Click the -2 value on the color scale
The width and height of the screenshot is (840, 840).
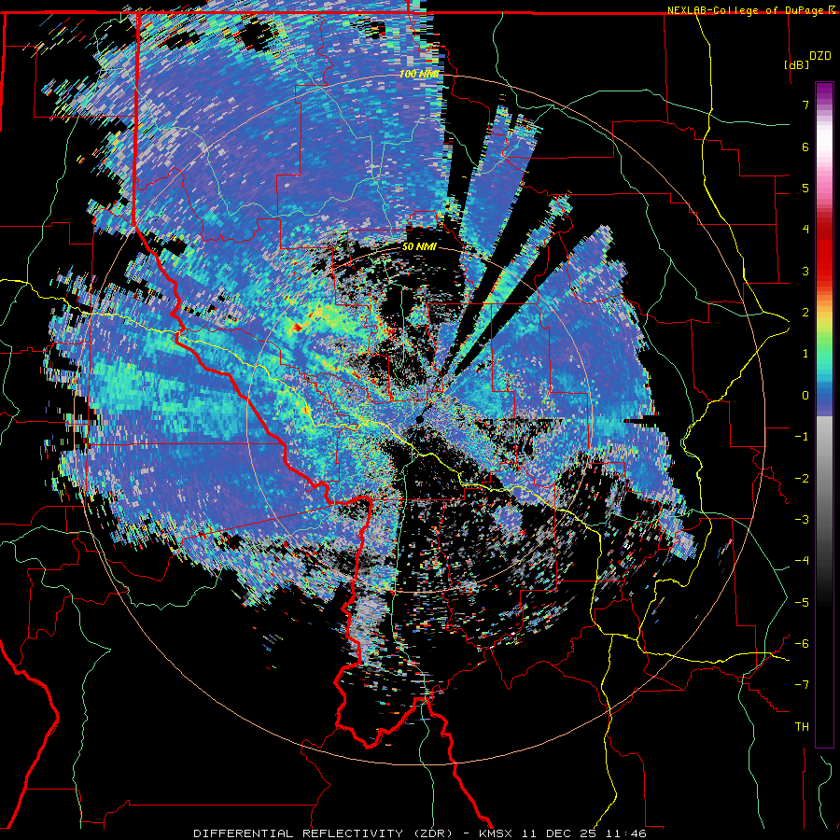click(x=802, y=479)
